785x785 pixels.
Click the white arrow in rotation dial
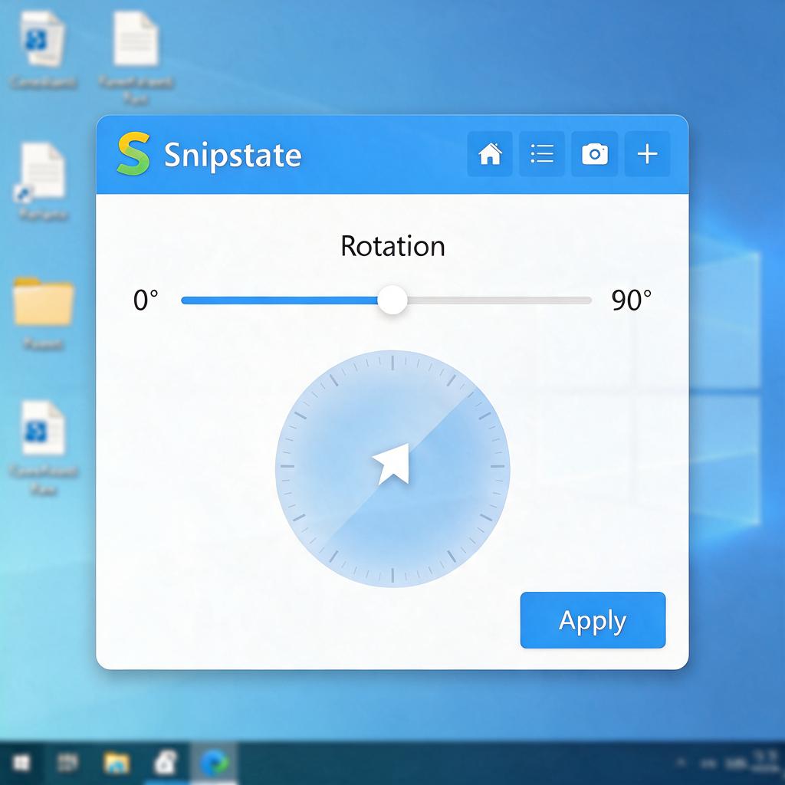[392, 463]
